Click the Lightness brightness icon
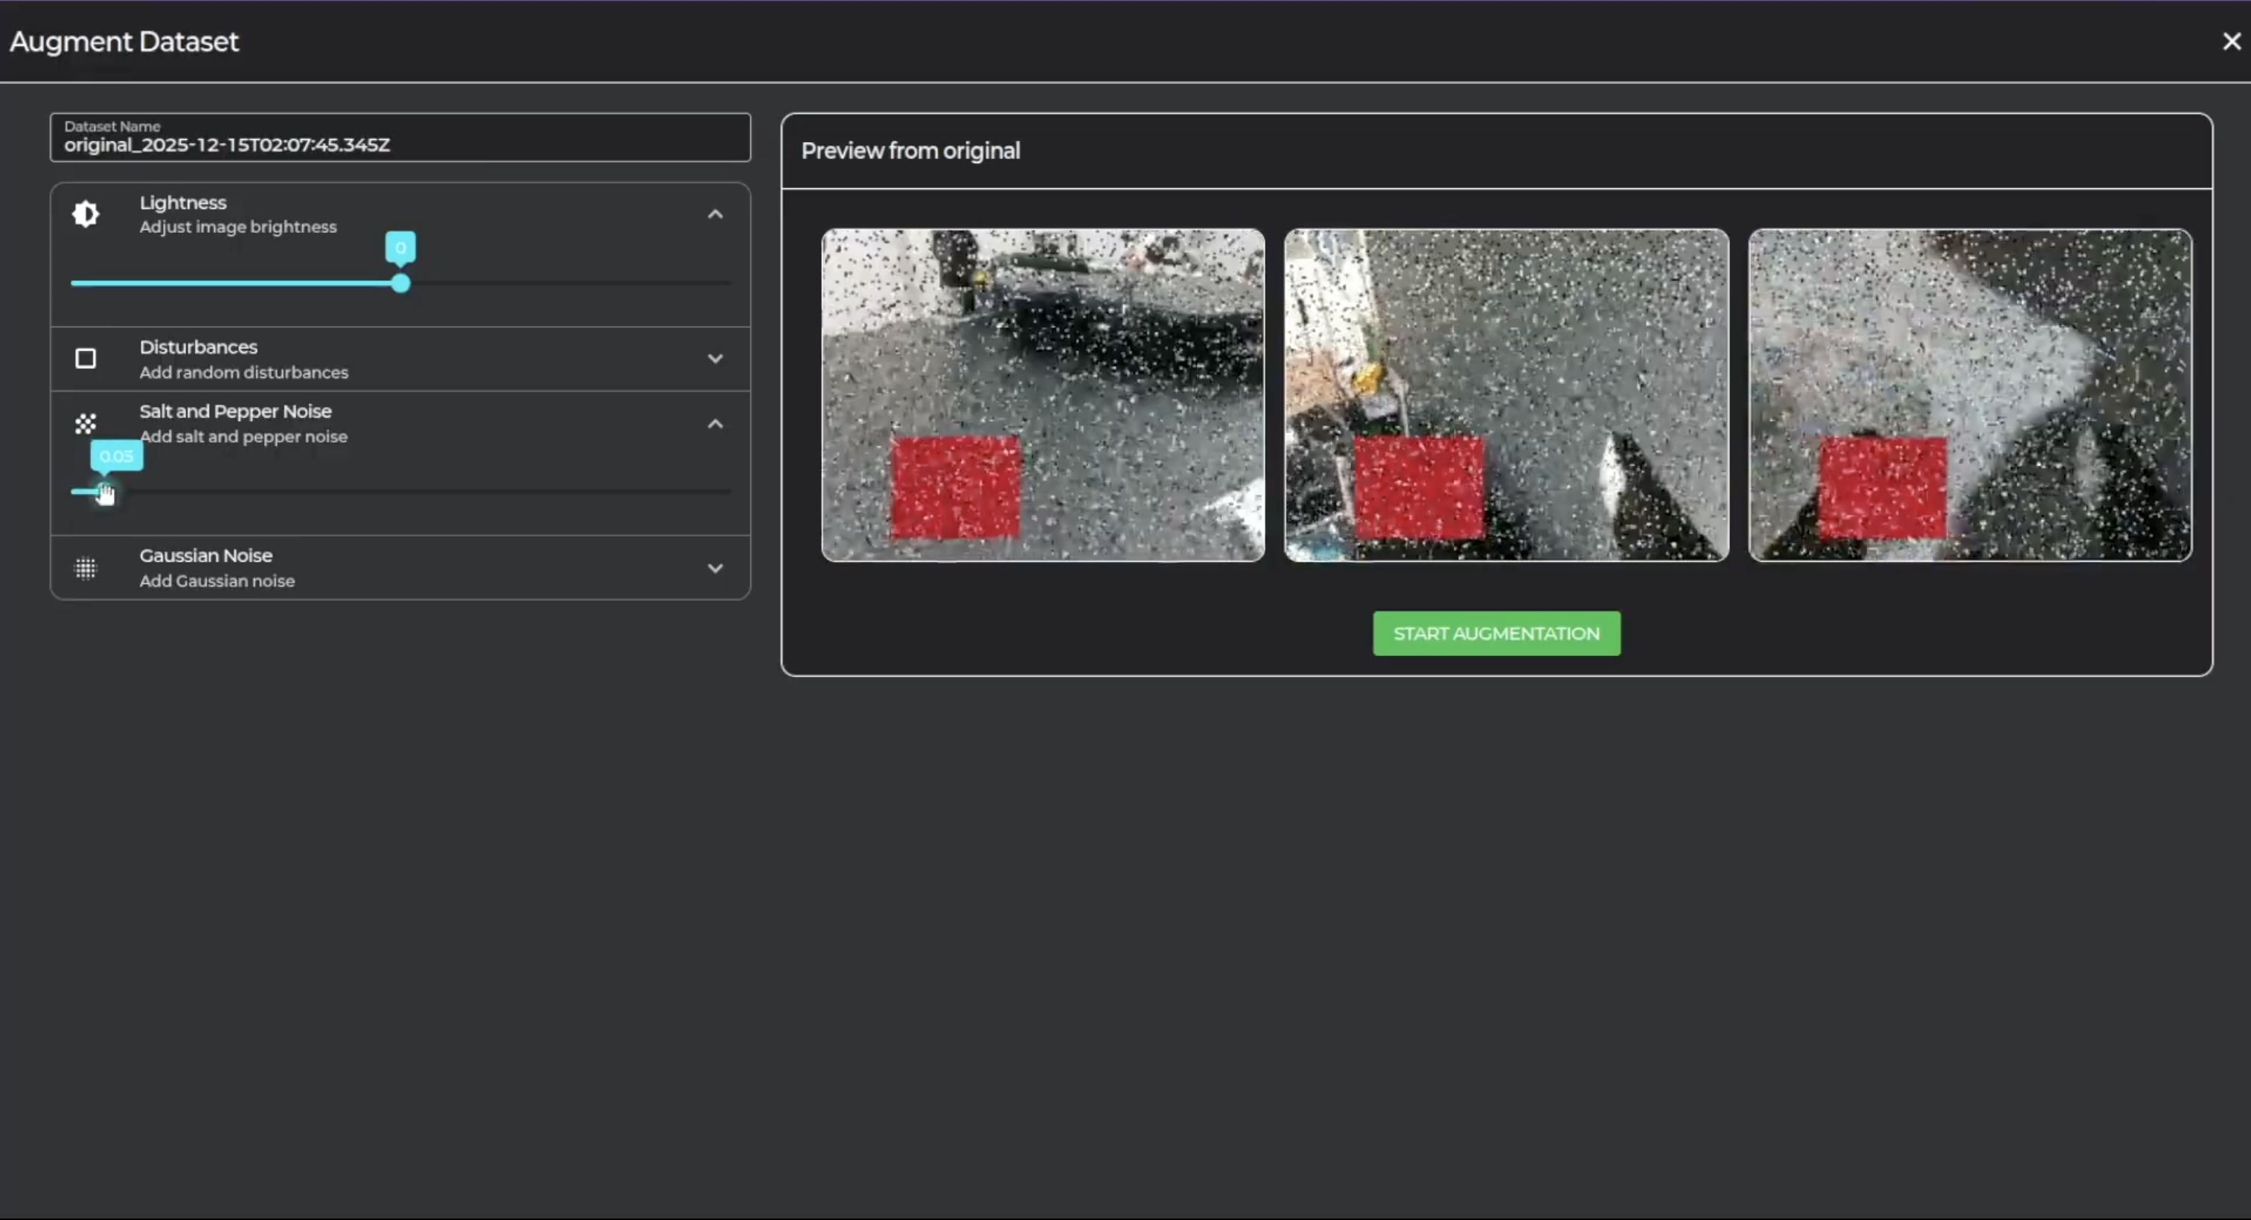Image resolution: width=2251 pixels, height=1220 pixels. click(x=86, y=214)
